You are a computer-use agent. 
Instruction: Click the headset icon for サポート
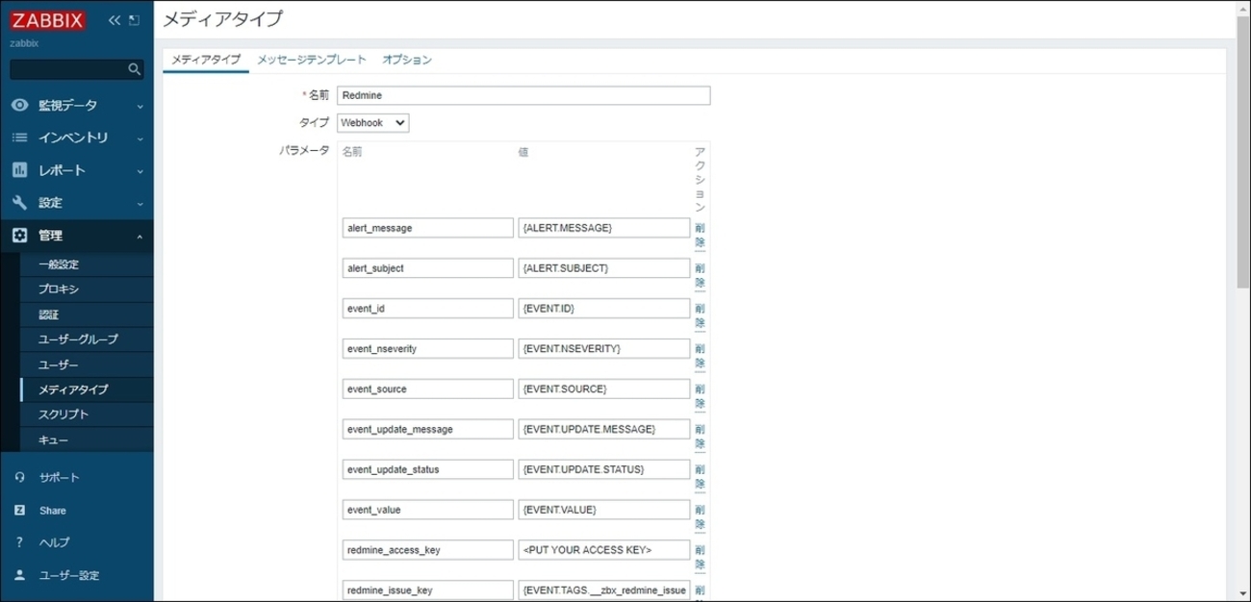point(19,478)
